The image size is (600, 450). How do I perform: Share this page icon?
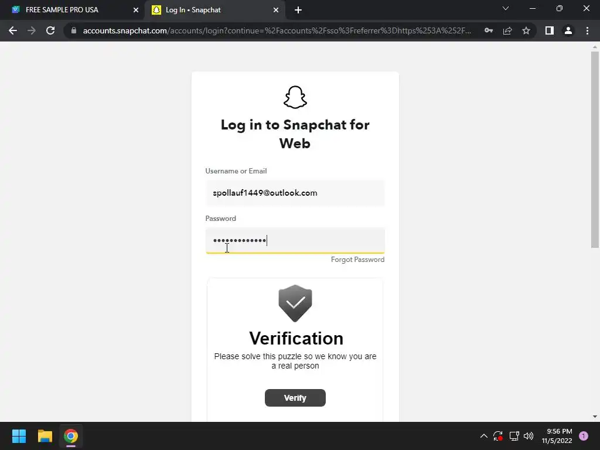point(507,30)
